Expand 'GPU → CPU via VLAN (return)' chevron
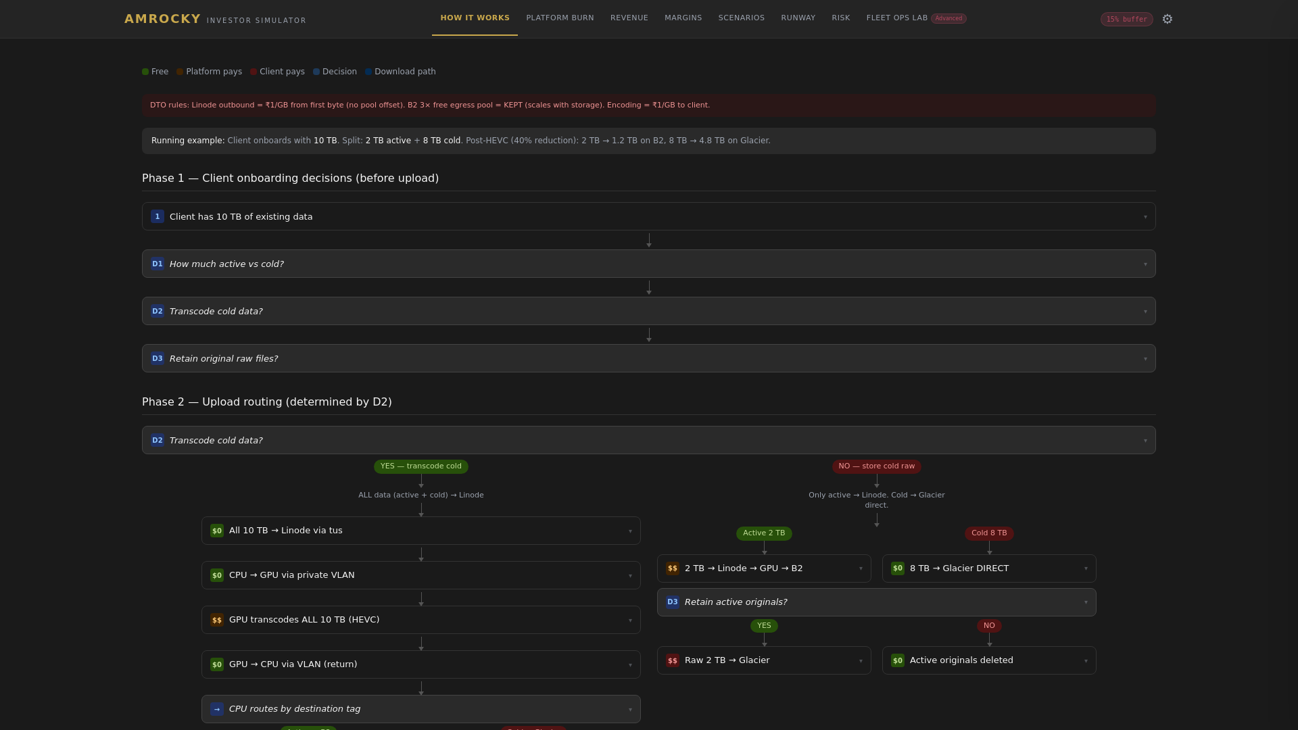1298x730 pixels. point(630,665)
